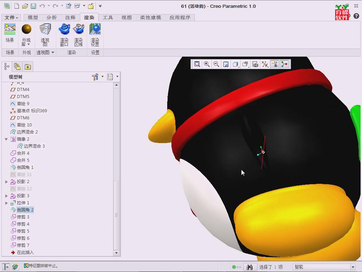Collapse the 镜像 2 tree node
Image resolution: width=362 pixels, height=272 pixels.
pyautogui.click(x=6, y=139)
